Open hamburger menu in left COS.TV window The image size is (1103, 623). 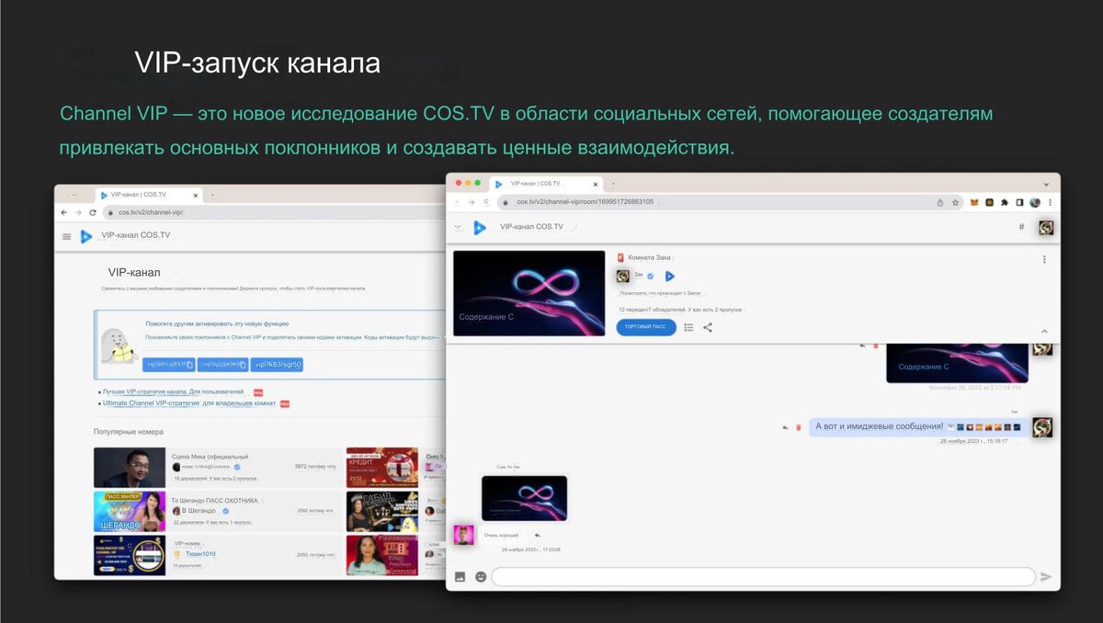pyautogui.click(x=66, y=236)
